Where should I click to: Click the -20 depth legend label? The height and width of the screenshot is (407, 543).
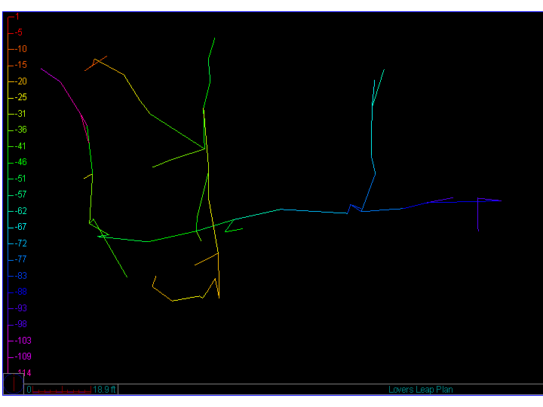[x=21, y=81]
